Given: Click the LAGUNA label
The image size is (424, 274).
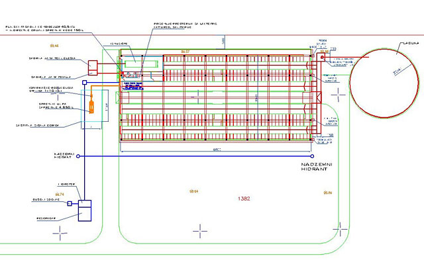Looking at the screenshot, I should (x=411, y=43).
